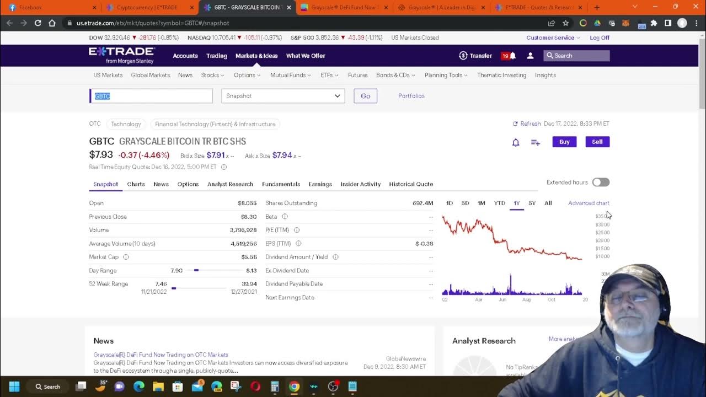The image size is (706, 397).
Task: Expand ETFs navigation dropdown
Action: (330, 75)
